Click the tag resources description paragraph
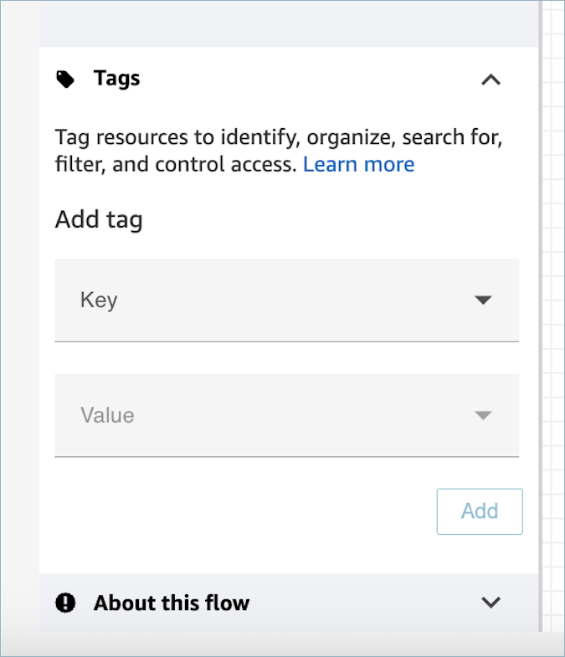The image size is (565, 657). [251, 138]
